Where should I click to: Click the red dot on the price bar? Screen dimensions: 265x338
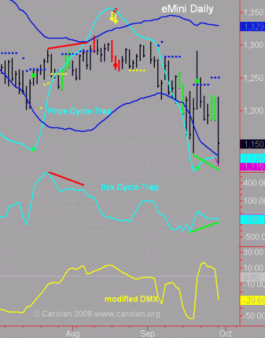click(x=115, y=65)
